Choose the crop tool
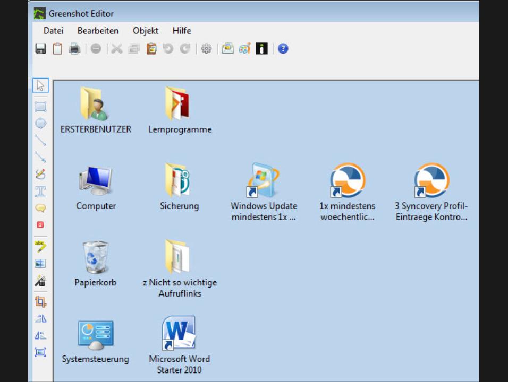 pyautogui.click(x=40, y=302)
